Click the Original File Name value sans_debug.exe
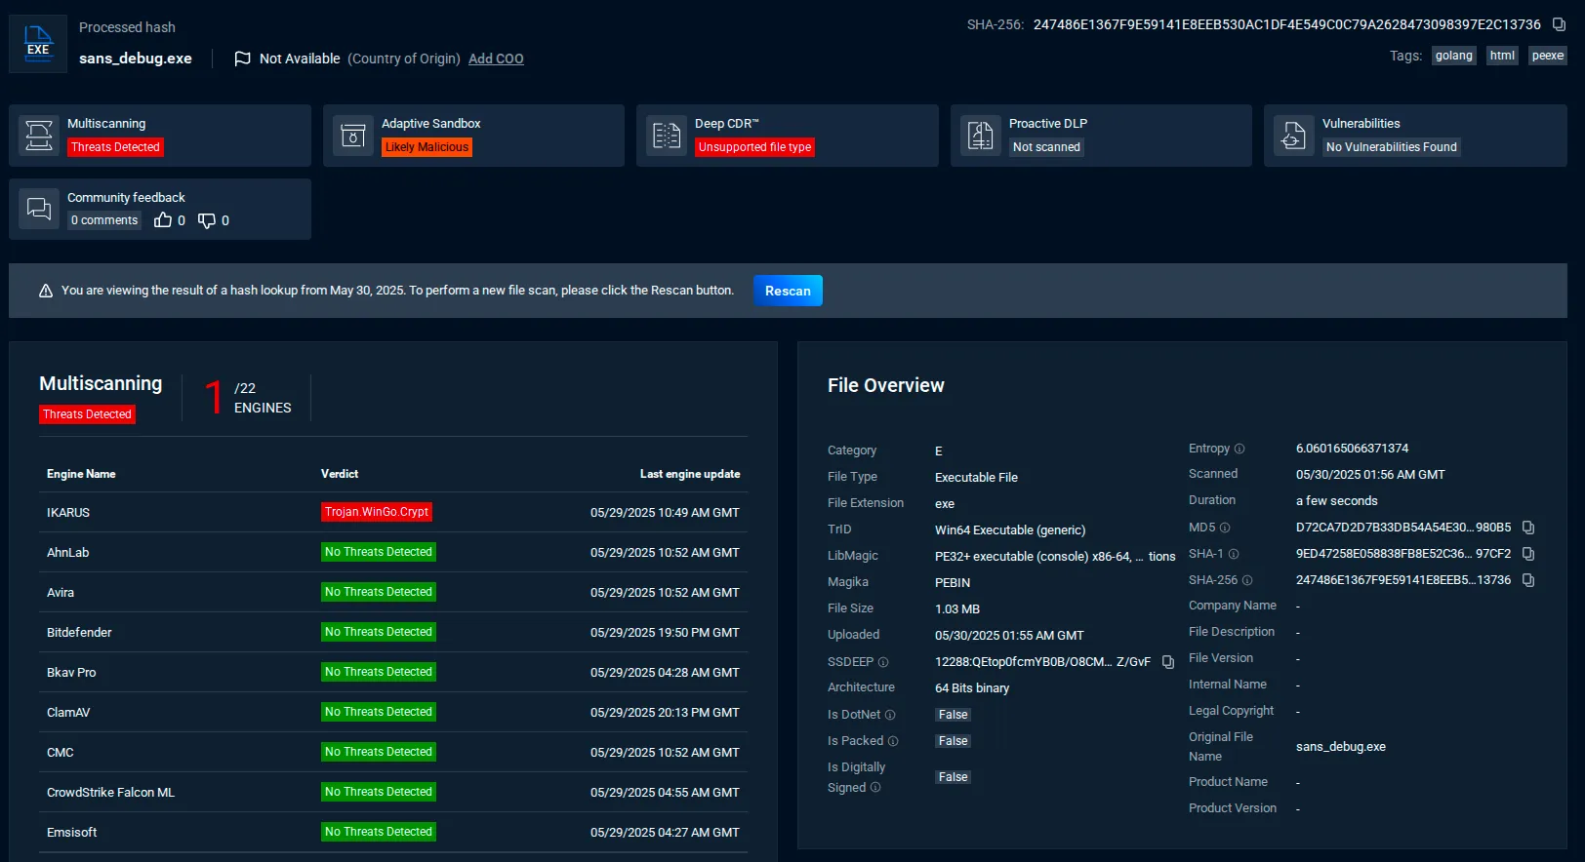 1341,747
